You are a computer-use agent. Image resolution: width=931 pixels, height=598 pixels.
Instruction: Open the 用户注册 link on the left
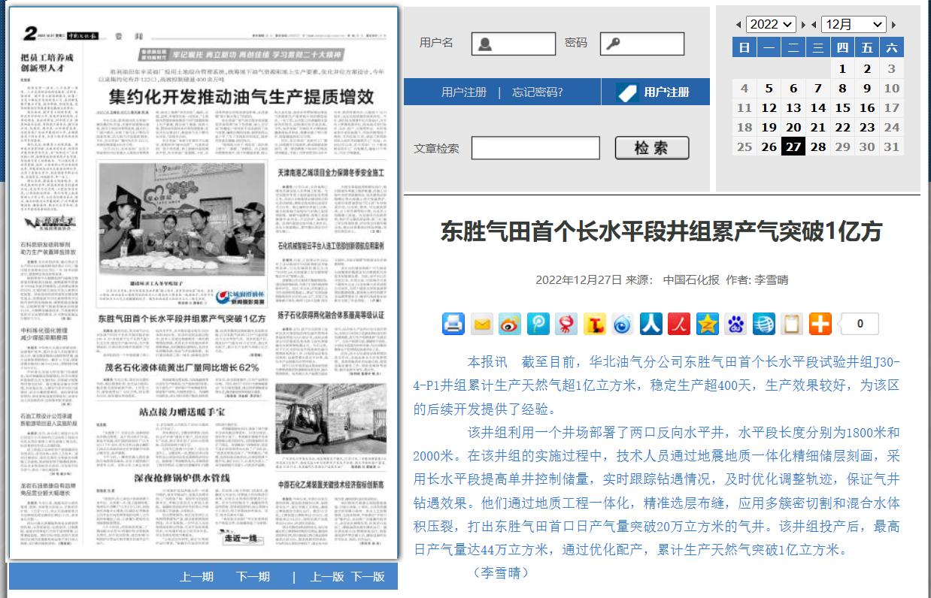coord(464,92)
